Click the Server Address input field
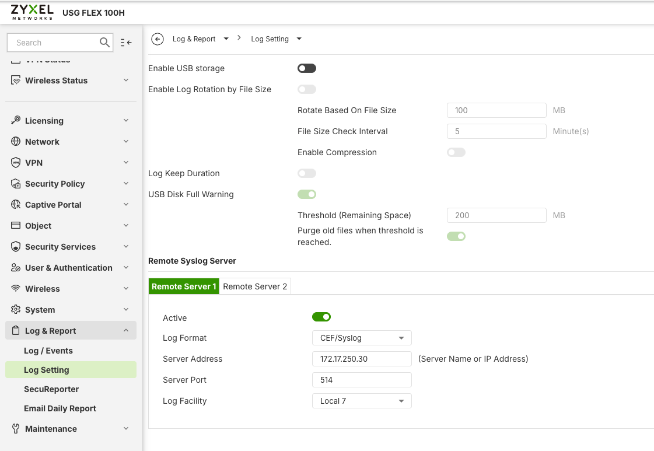Image resolution: width=654 pixels, height=451 pixels. (362, 359)
